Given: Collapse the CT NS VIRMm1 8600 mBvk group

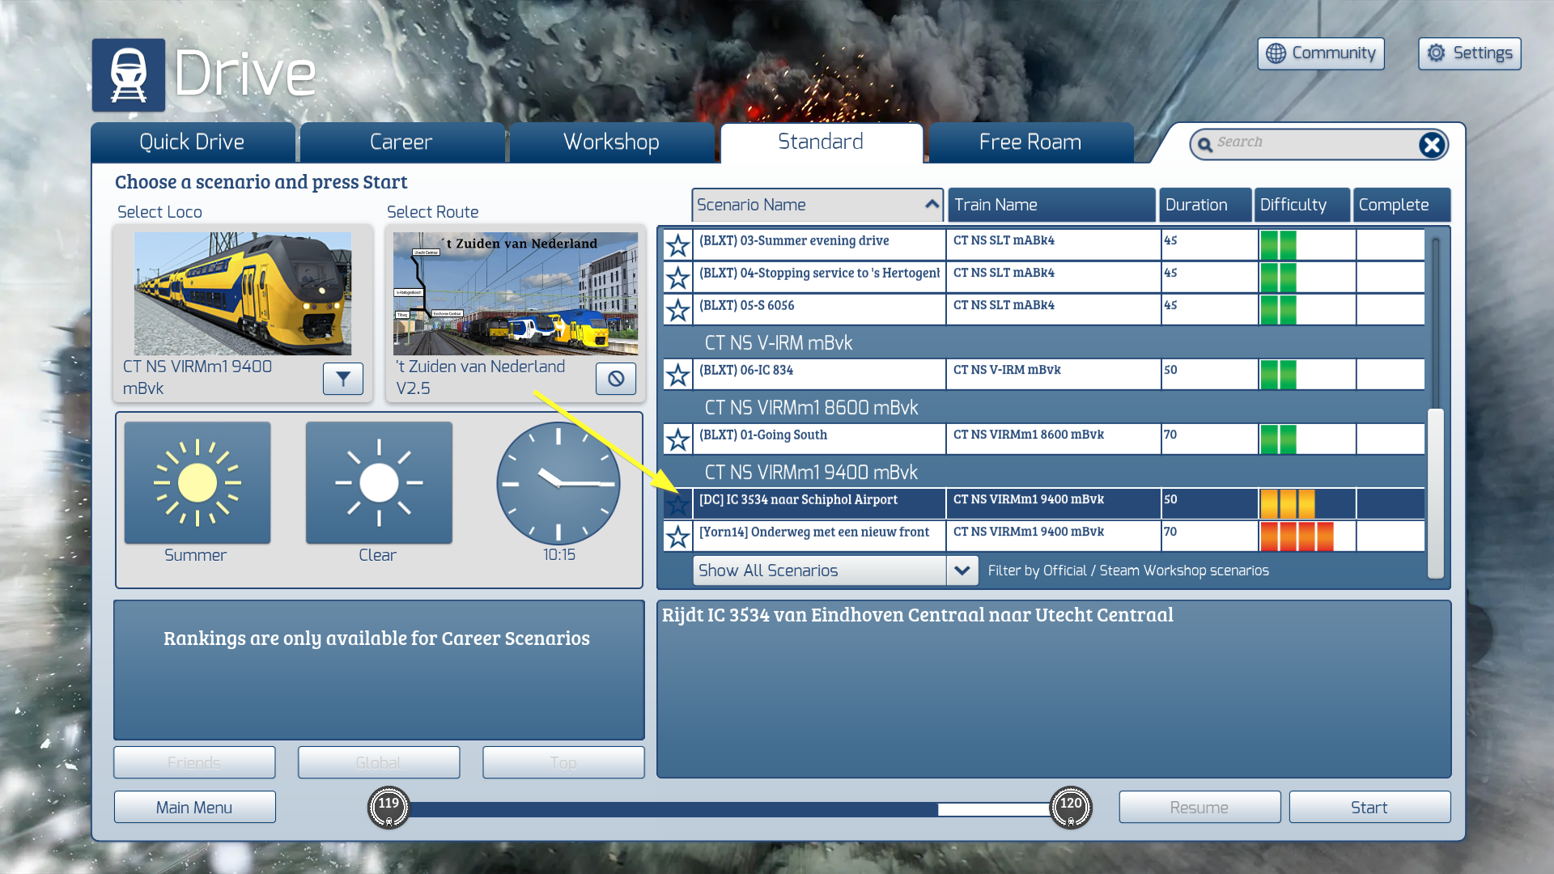Looking at the screenshot, I should tap(811, 408).
